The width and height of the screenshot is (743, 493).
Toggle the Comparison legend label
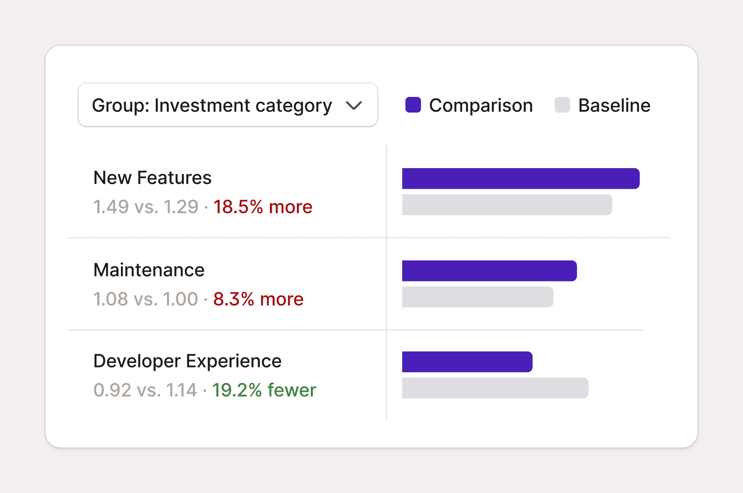(x=481, y=105)
